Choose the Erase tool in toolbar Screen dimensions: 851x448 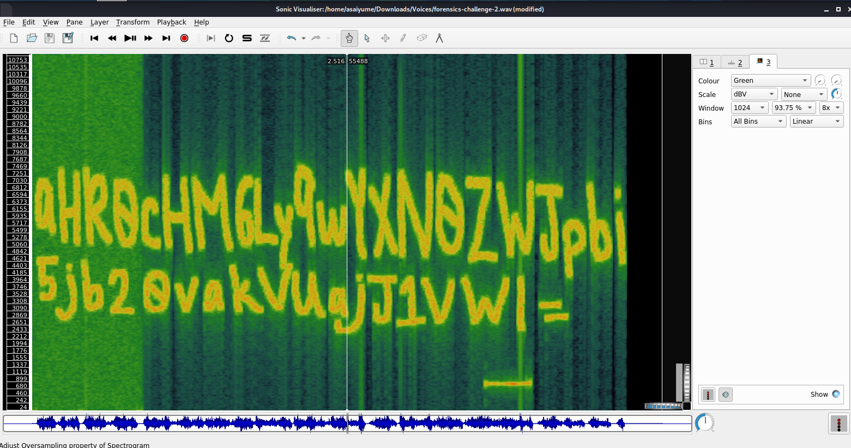click(x=421, y=38)
